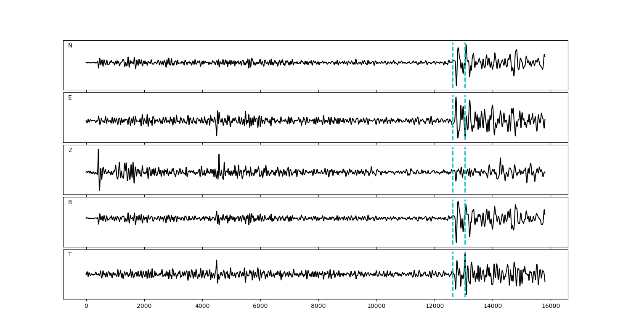
Task: Select the R component label
Action: click(x=70, y=202)
